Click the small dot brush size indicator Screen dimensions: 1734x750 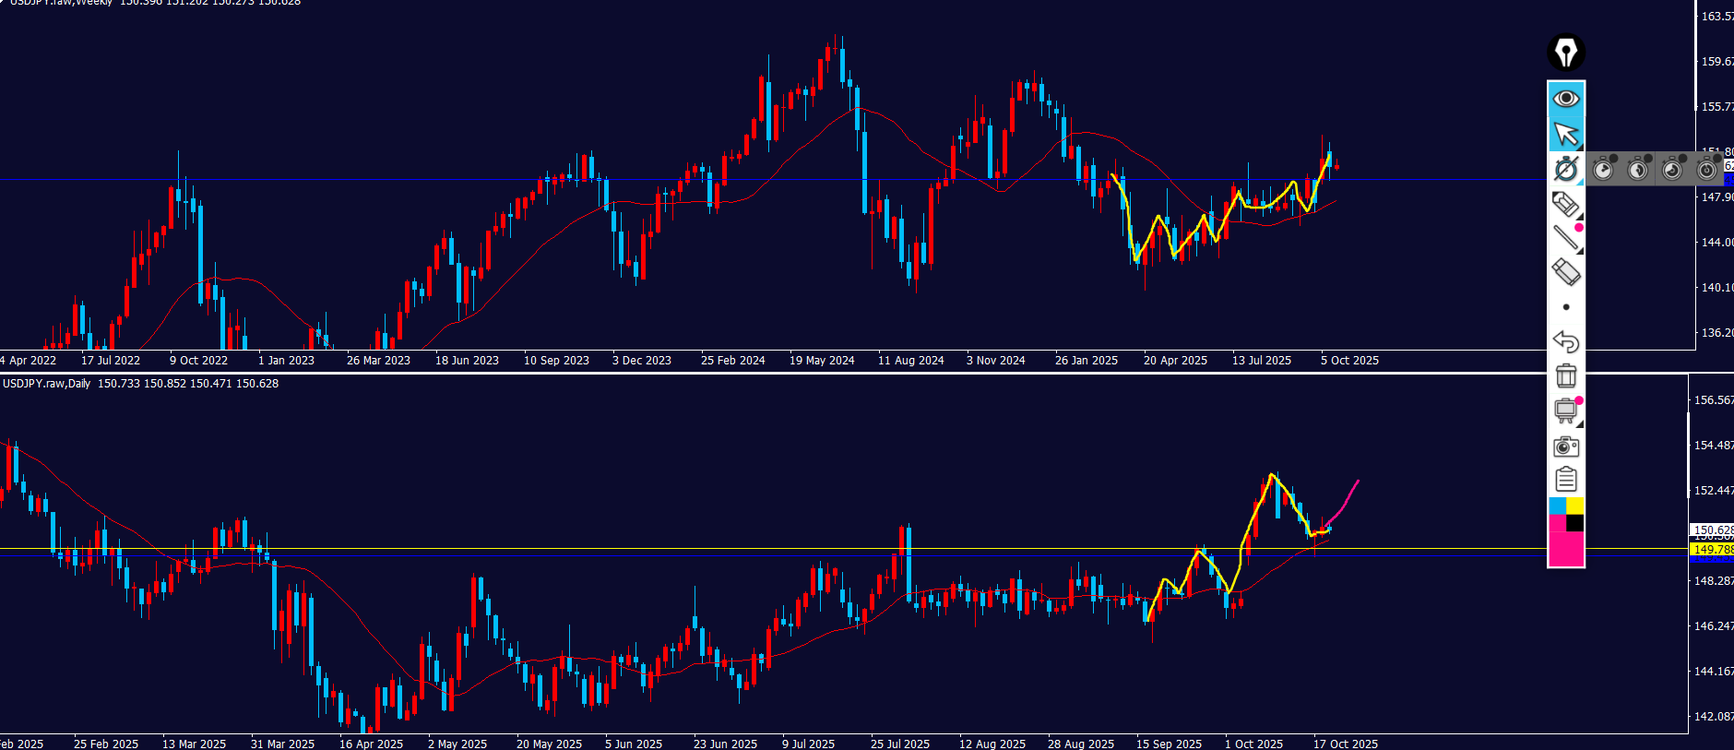(x=1565, y=307)
